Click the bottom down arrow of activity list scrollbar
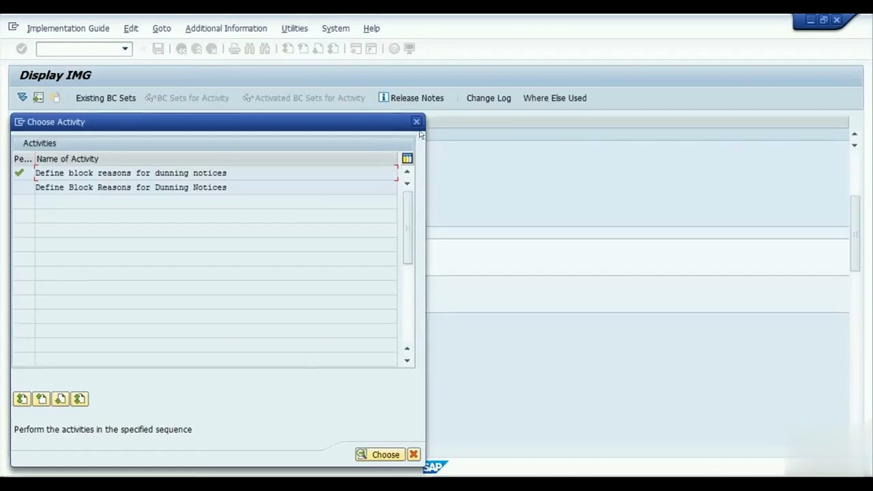Image resolution: width=873 pixels, height=491 pixels. point(407,361)
